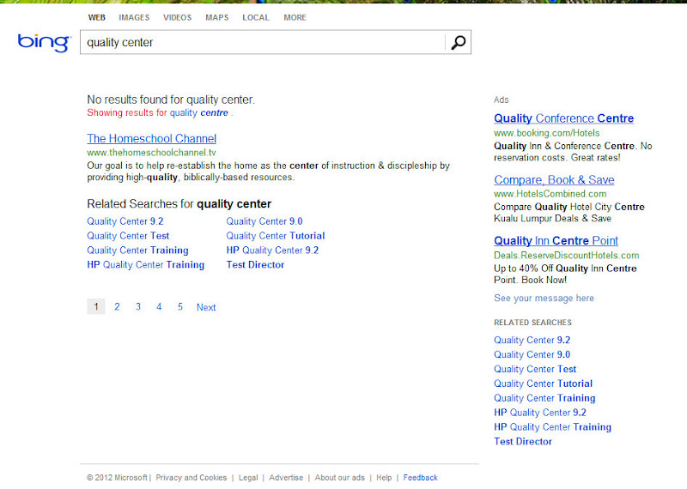687x489 pixels.
Task: Click the quality centre corrected spelling link
Action: coord(199,113)
